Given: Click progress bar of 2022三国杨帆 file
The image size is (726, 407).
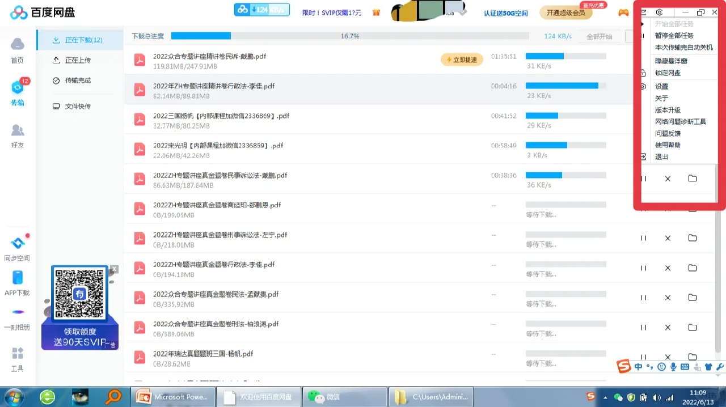Looking at the screenshot, I should (x=565, y=116).
